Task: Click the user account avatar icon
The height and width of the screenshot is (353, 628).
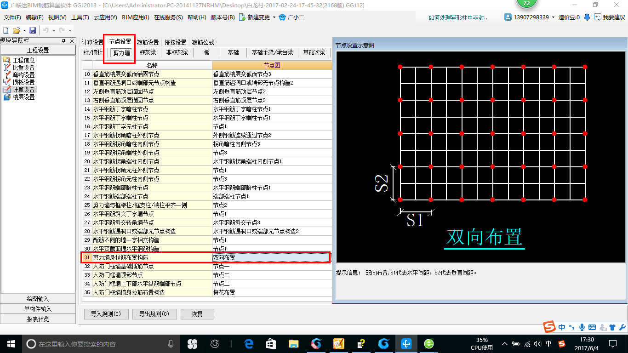Action: click(x=508, y=17)
